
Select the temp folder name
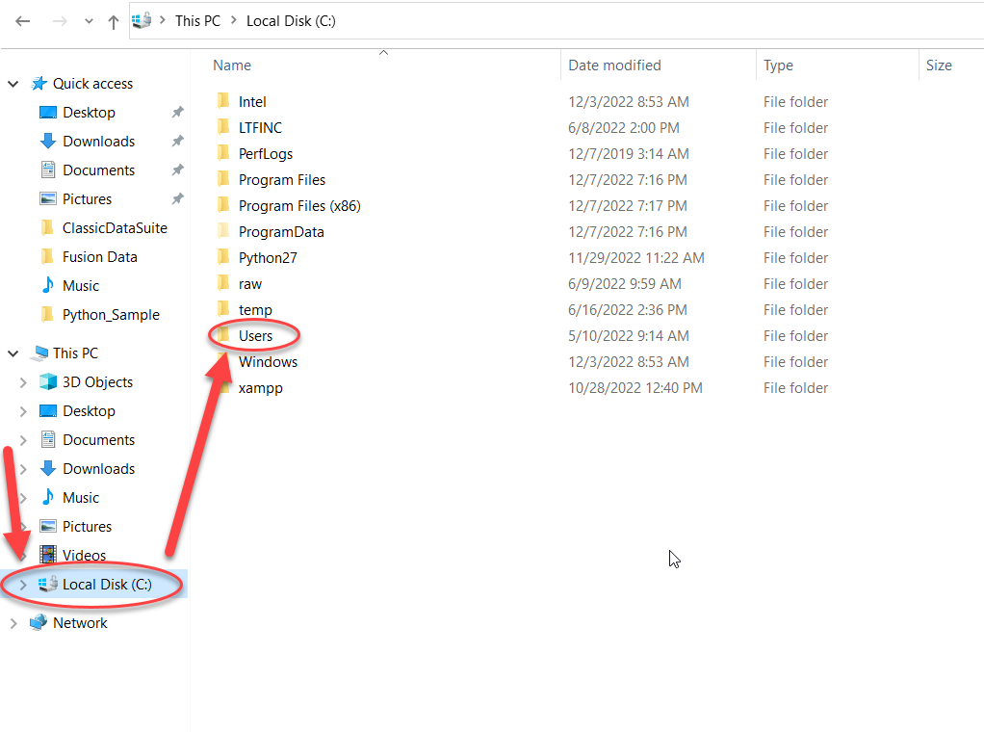(255, 310)
